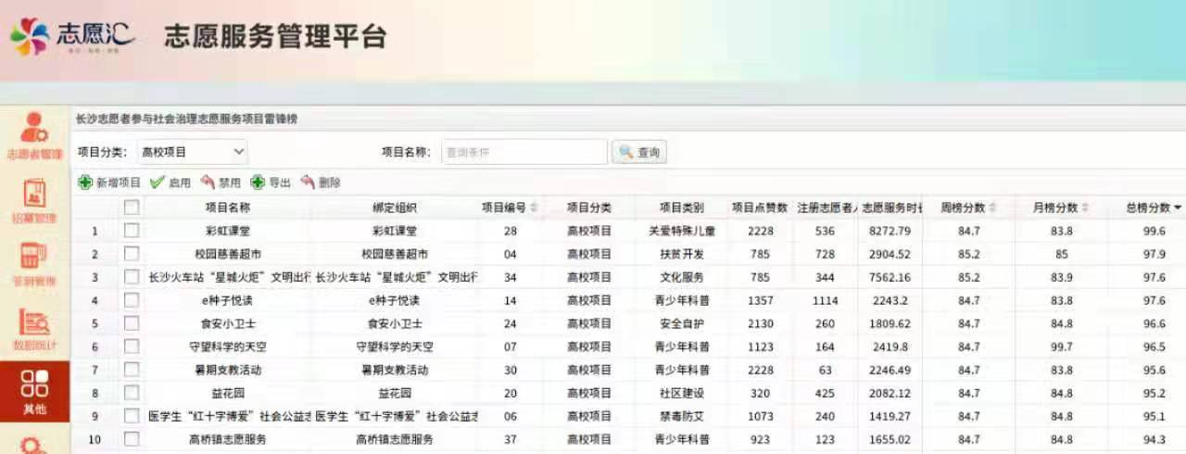Click the 禁用 toolbar icon
The image size is (1186, 454).
pos(208,183)
